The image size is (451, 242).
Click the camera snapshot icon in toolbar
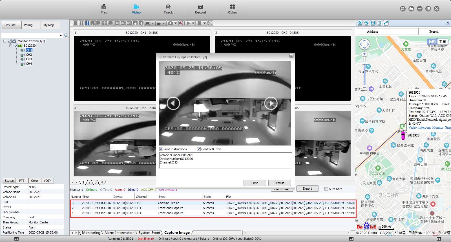170,23
